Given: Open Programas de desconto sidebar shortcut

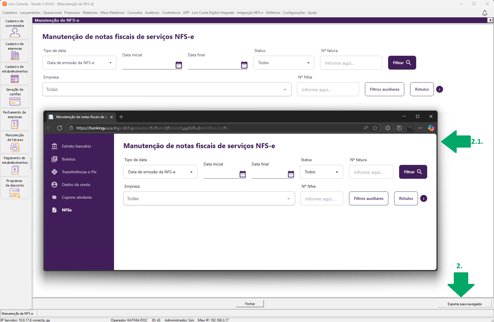Looking at the screenshot, I should pyautogui.click(x=15, y=188).
